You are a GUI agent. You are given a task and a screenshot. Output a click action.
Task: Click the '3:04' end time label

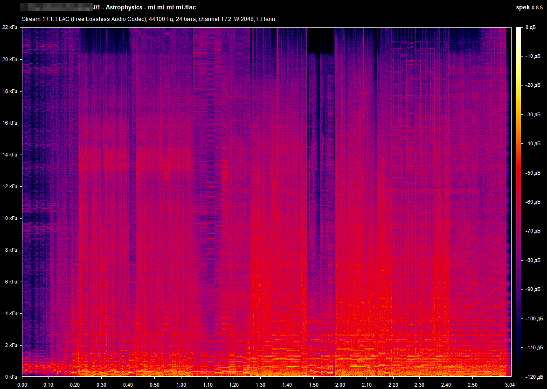(x=510, y=385)
